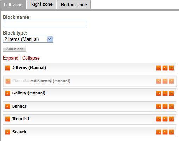Move the 2 items (Manual) block down
Viewport: 179px width, 141px height.
pyautogui.click(x=165, y=68)
